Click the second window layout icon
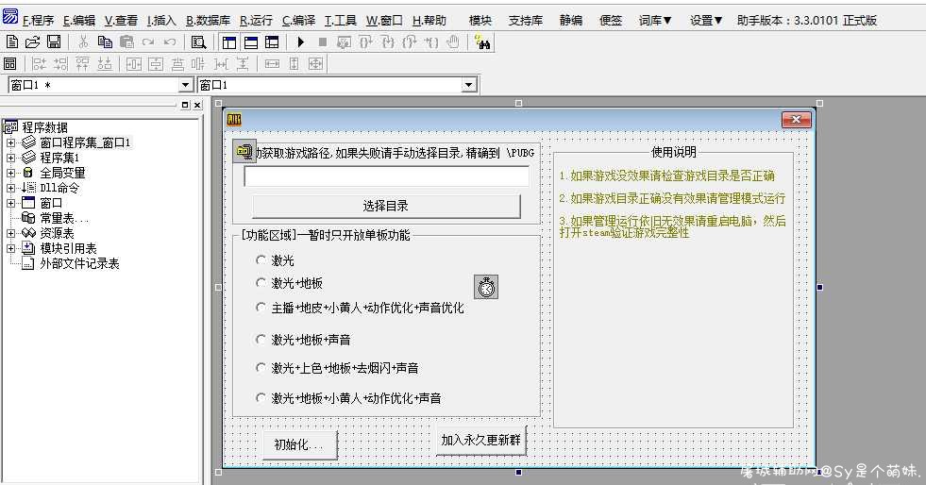The image size is (926, 485). [x=251, y=42]
